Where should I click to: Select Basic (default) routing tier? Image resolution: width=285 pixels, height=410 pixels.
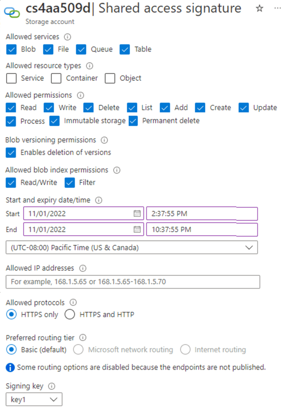pyautogui.click(x=12, y=350)
